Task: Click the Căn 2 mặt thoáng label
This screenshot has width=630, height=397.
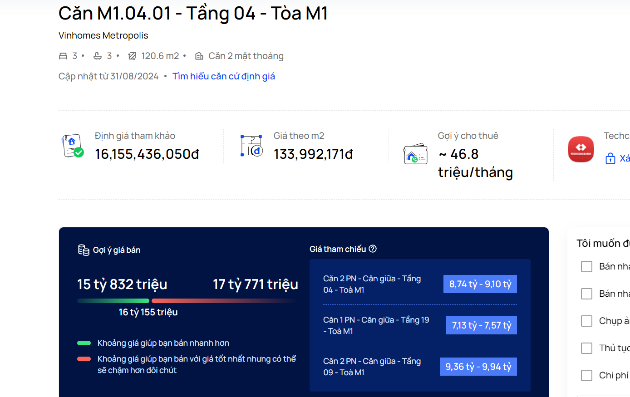Action: [x=246, y=56]
